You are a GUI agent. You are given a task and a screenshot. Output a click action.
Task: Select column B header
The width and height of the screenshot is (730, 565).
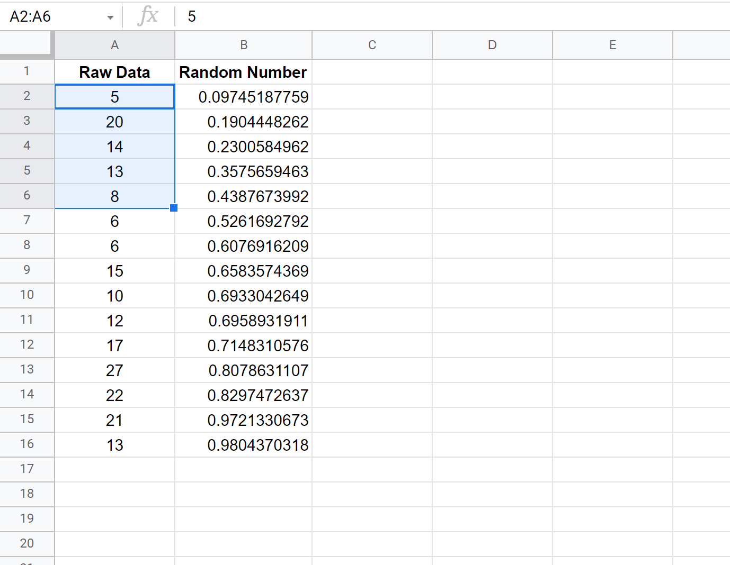tap(244, 45)
